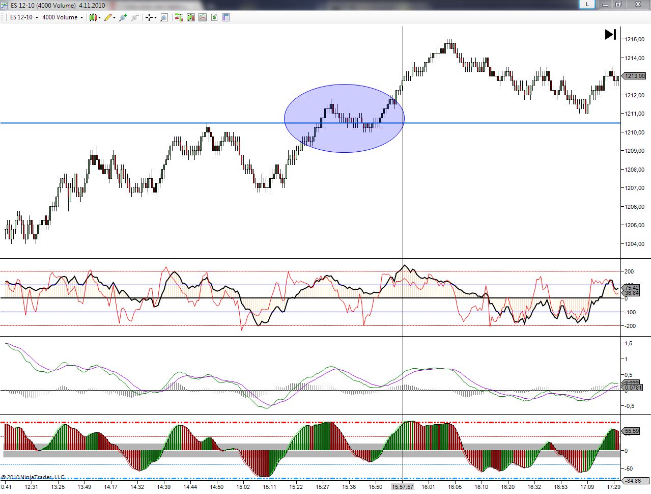Viewport: 651px width, 494px height.
Task: Open the ES 12-10 instrument selector
Action: click(x=24, y=17)
